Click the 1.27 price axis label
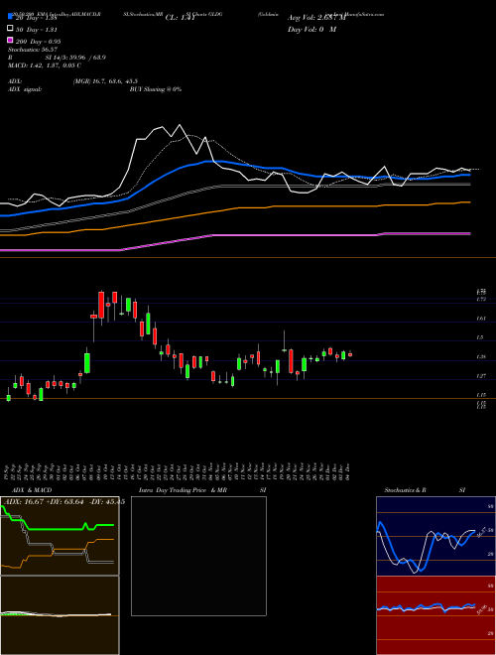 click(x=480, y=376)
